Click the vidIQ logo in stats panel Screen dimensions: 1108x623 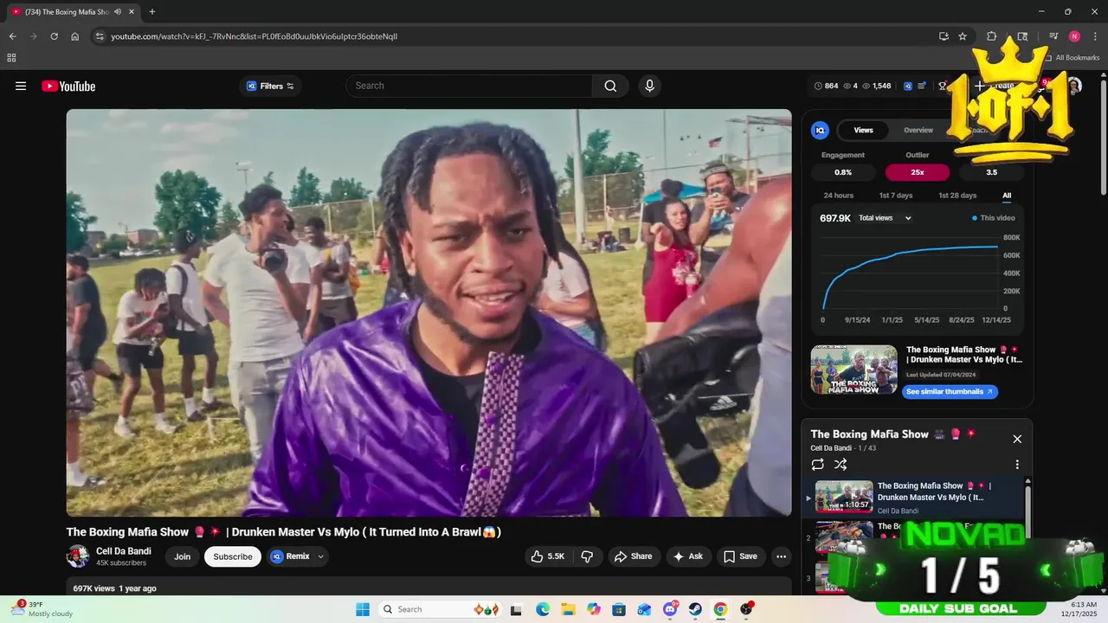(x=820, y=131)
